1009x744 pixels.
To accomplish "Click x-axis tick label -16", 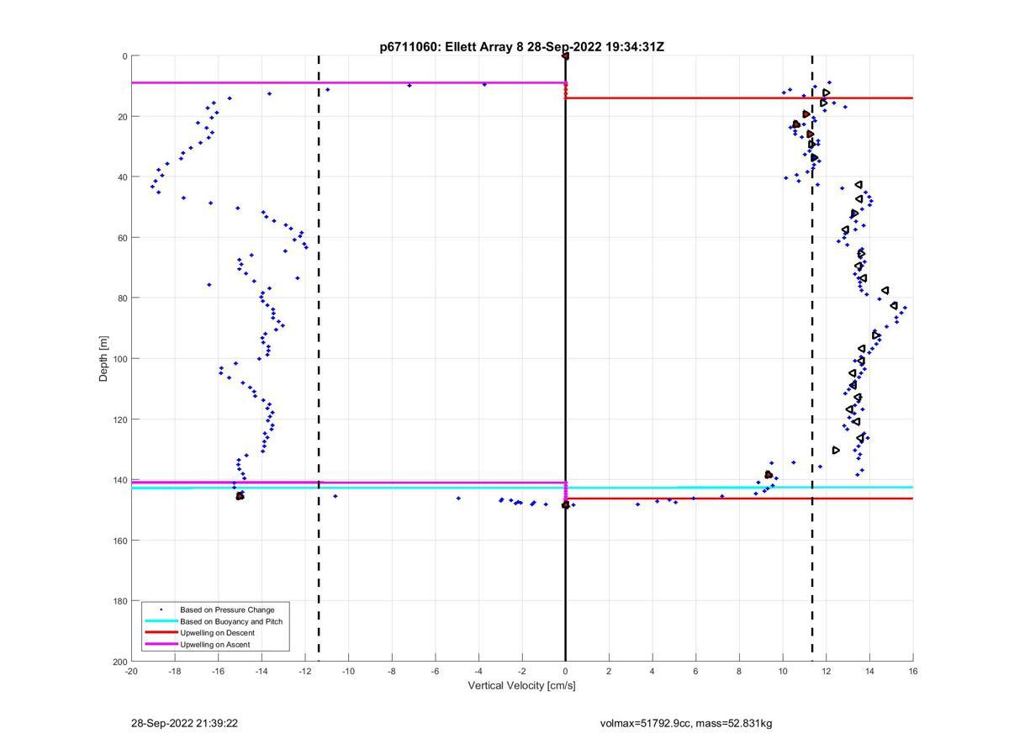I will 218,671.
